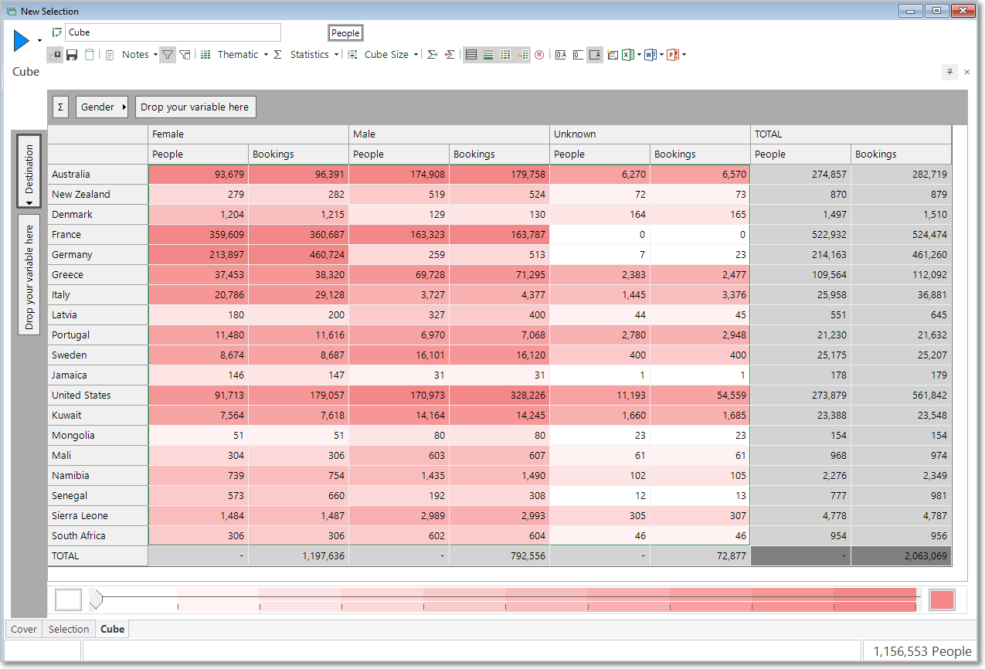Toggle the lock icon in toolbar
This screenshot has width=985, height=669.
tap(55, 55)
